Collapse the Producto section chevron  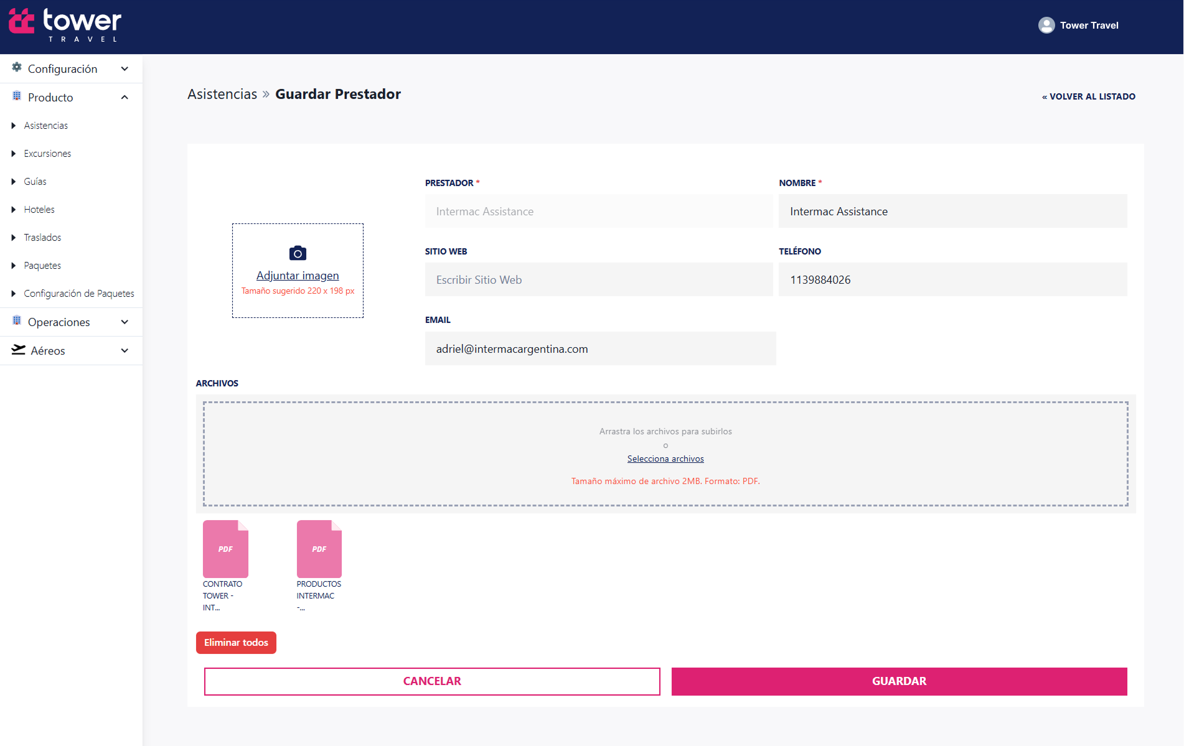tap(125, 97)
